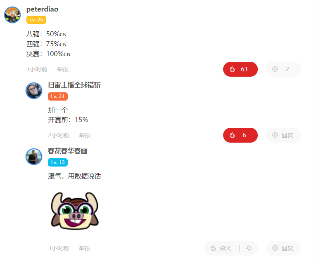
Task: Toggle the red flame like showing 63
Action: tap(240, 69)
